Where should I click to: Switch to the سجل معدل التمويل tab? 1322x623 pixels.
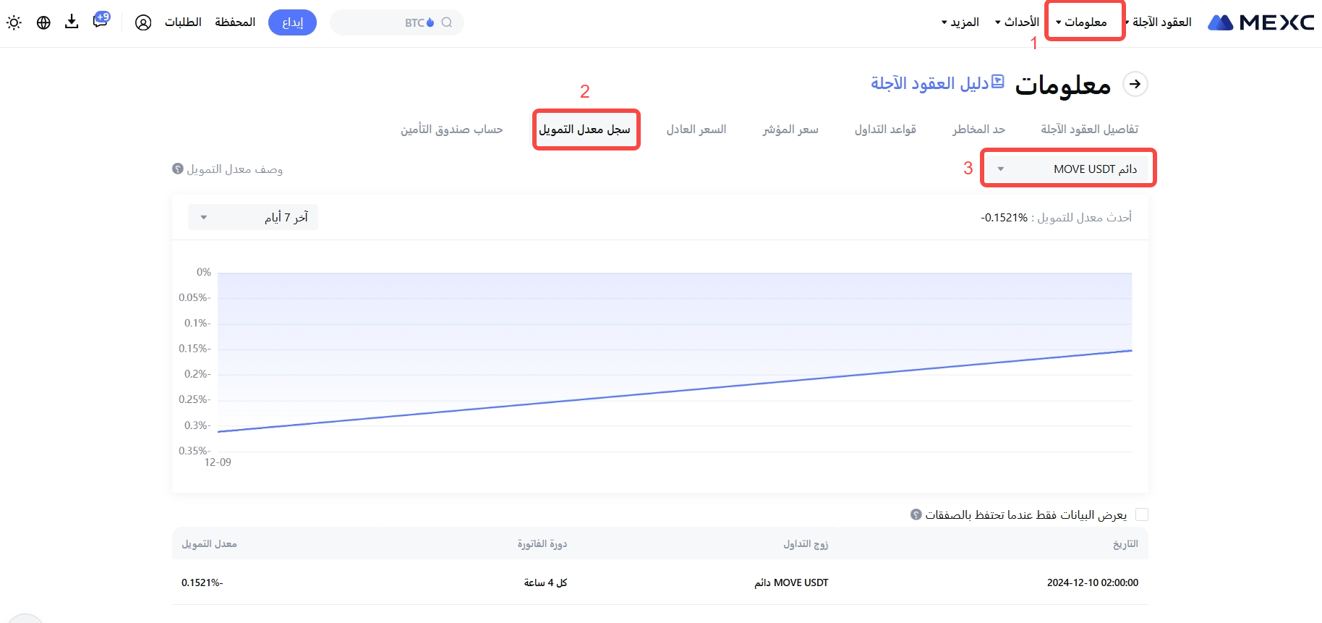coord(585,129)
